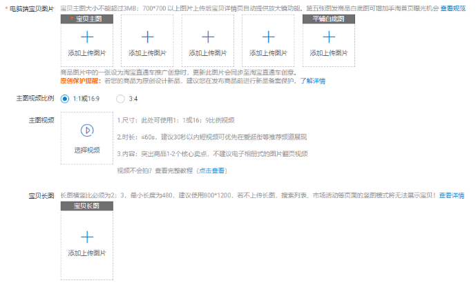Click plus icon in third image upload slot
The image size is (476, 285).
(208, 37)
